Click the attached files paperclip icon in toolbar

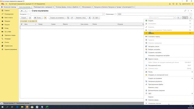point(72,18)
